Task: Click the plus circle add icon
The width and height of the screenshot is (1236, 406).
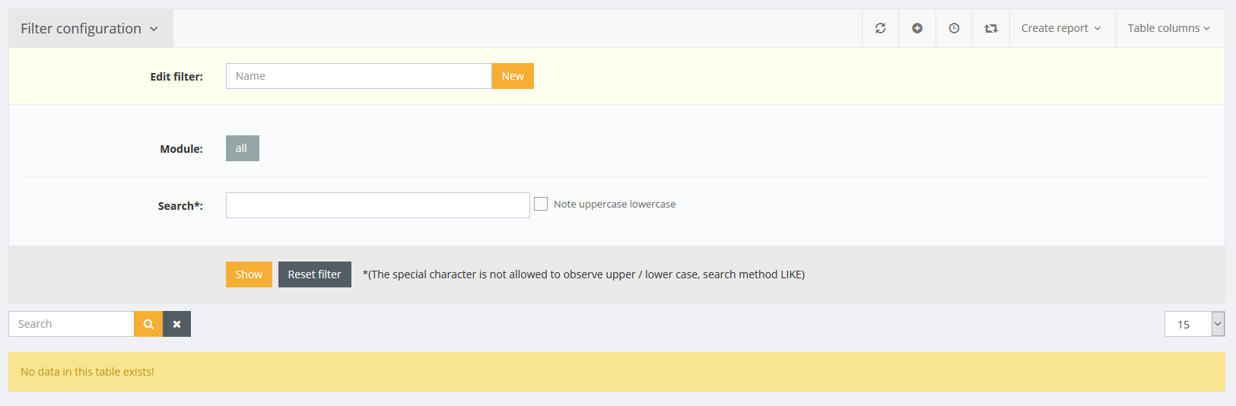Action: click(x=917, y=28)
